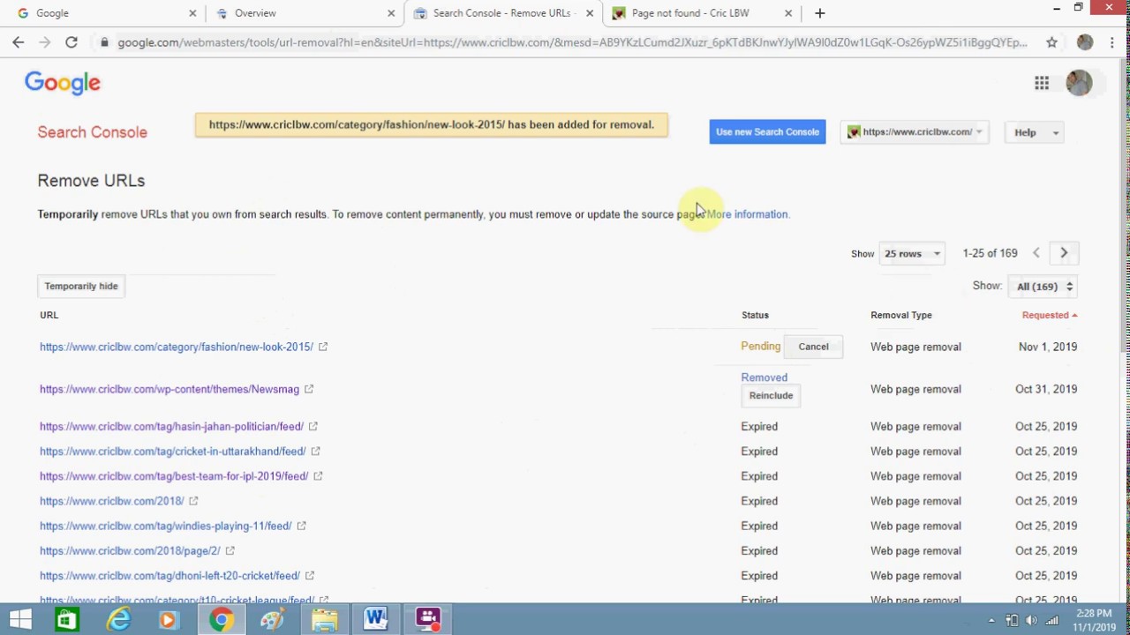
Task: Go back to previous page
Action: (x=19, y=42)
